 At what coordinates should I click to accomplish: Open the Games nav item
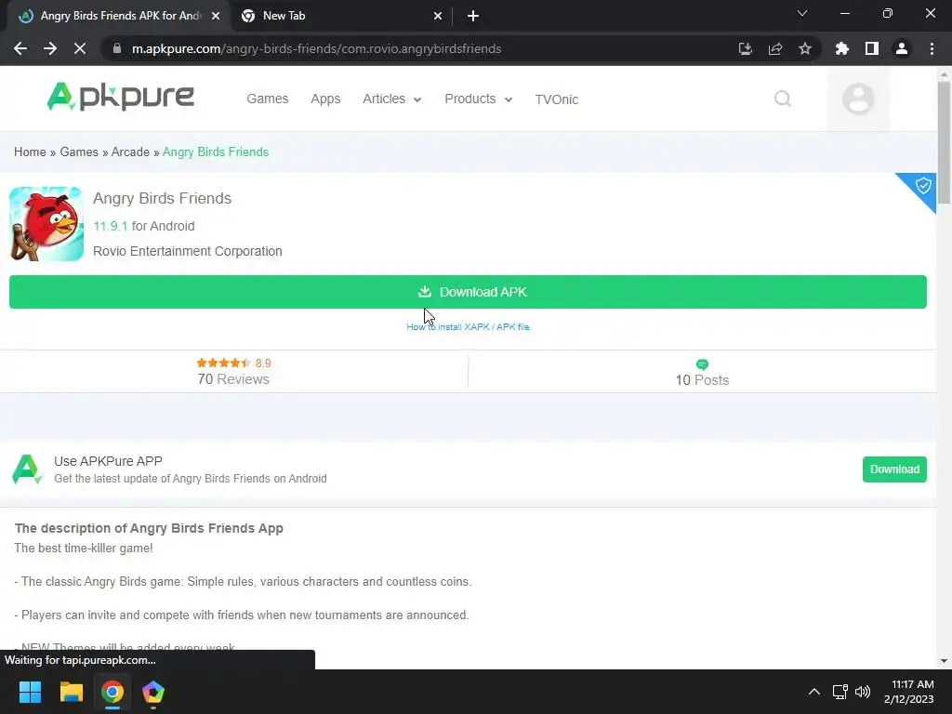[x=267, y=99]
